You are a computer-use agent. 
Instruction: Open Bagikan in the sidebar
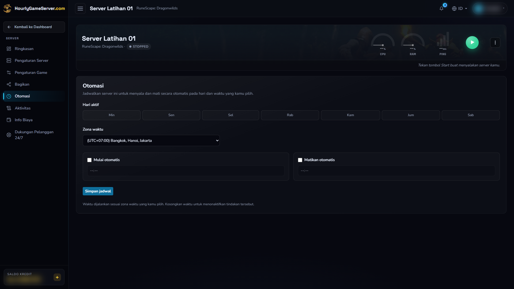click(x=34, y=84)
